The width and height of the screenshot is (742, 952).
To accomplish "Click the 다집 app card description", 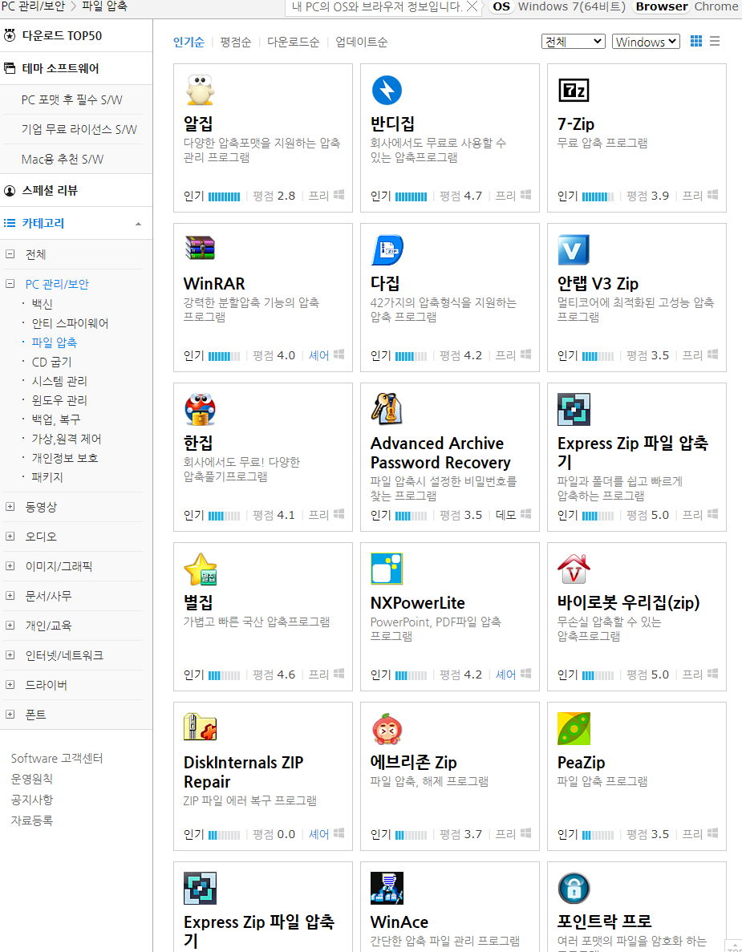I will click(444, 310).
